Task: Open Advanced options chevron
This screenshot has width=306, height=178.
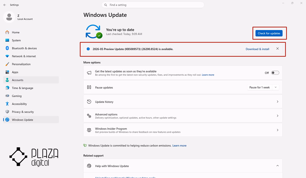Action: click(x=277, y=116)
